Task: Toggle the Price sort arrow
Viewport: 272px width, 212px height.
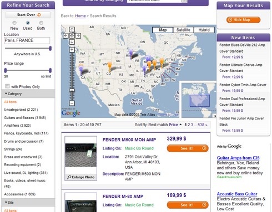Action: click(180, 125)
